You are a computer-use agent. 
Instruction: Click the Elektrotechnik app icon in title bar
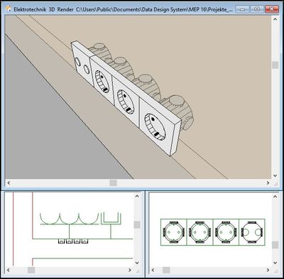tap(9, 9)
